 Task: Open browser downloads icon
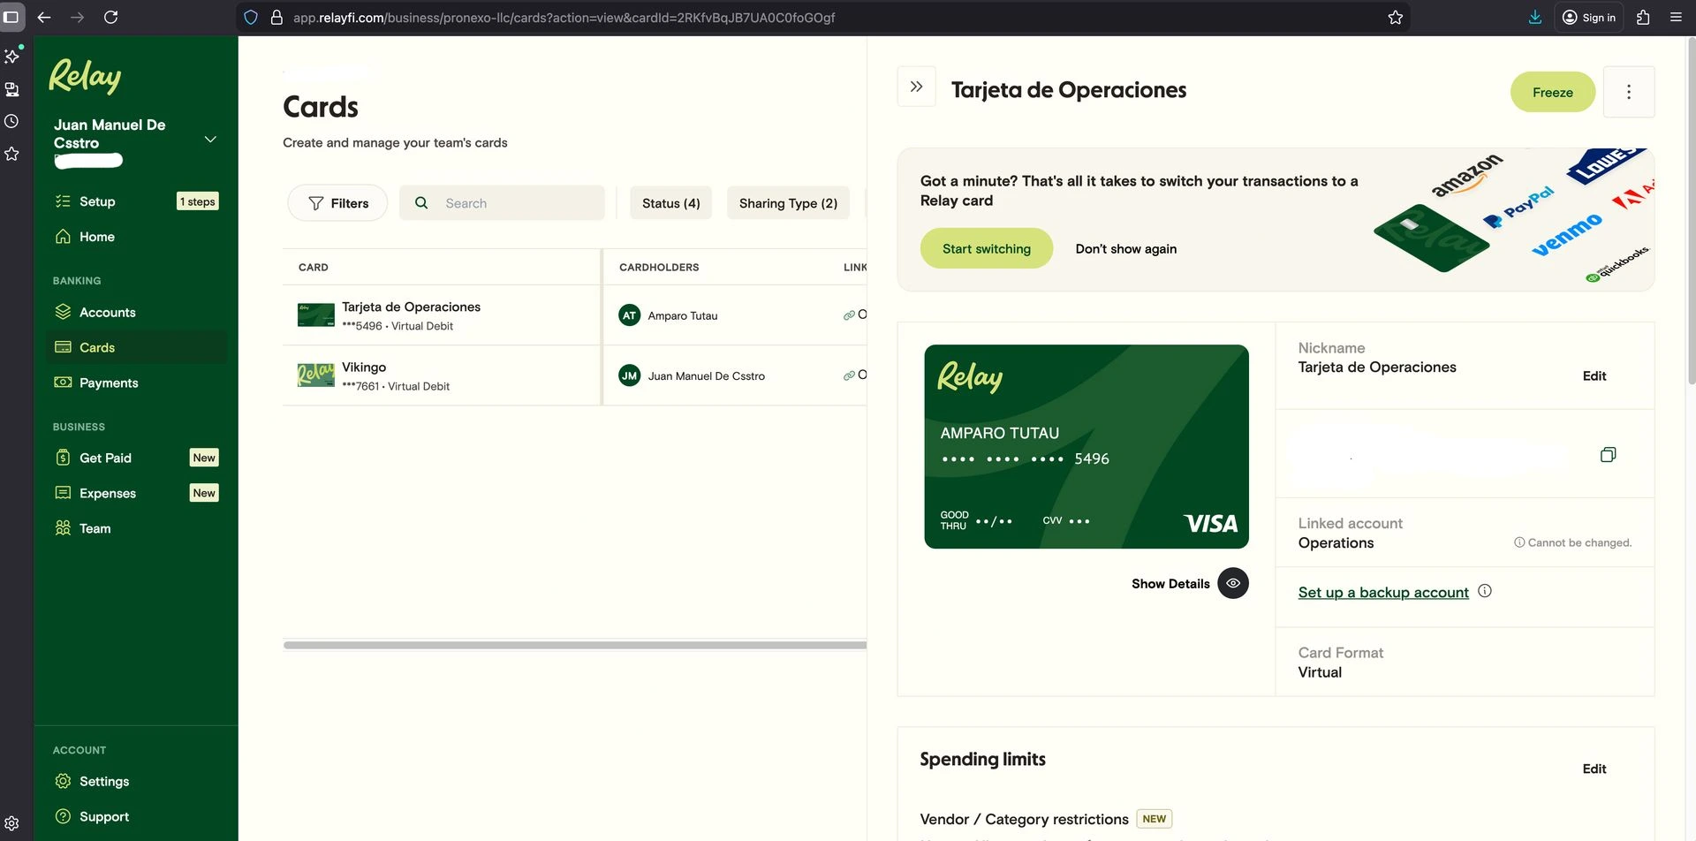(1535, 18)
